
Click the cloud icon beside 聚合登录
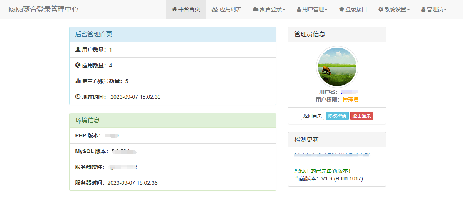[x=256, y=9]
